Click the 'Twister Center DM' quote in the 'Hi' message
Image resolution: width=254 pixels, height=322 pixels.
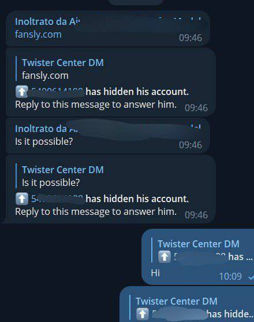[202, 250]
